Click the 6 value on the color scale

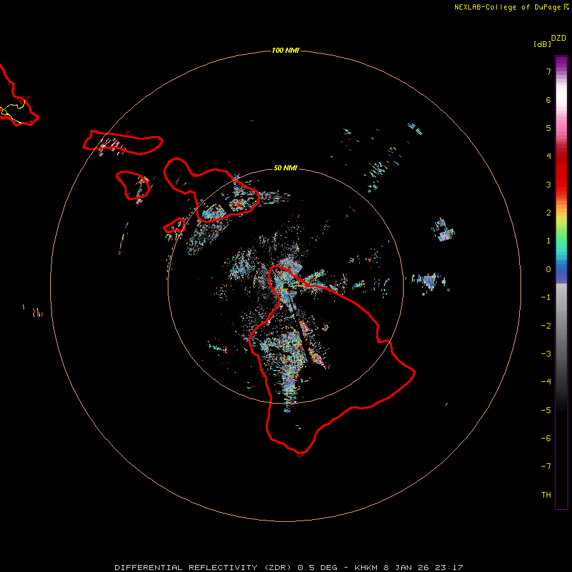point(548,100)
